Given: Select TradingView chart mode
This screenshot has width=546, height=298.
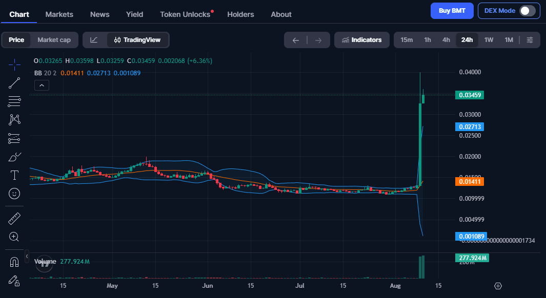Looking at the screenshot, I should point(137,40).
